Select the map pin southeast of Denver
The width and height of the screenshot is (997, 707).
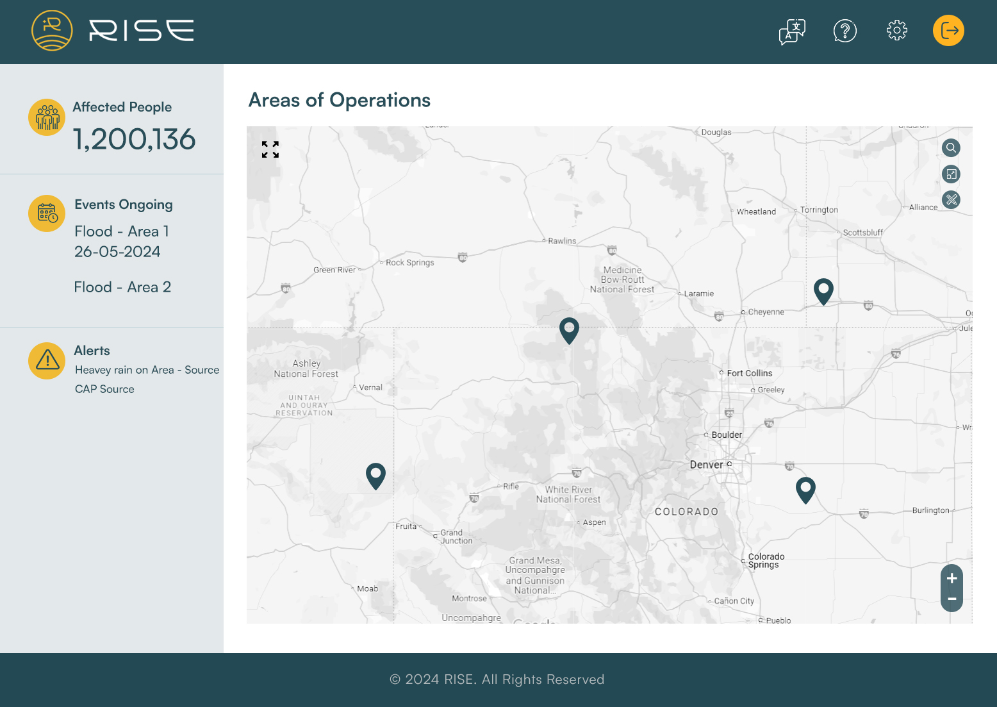(805, 489)
